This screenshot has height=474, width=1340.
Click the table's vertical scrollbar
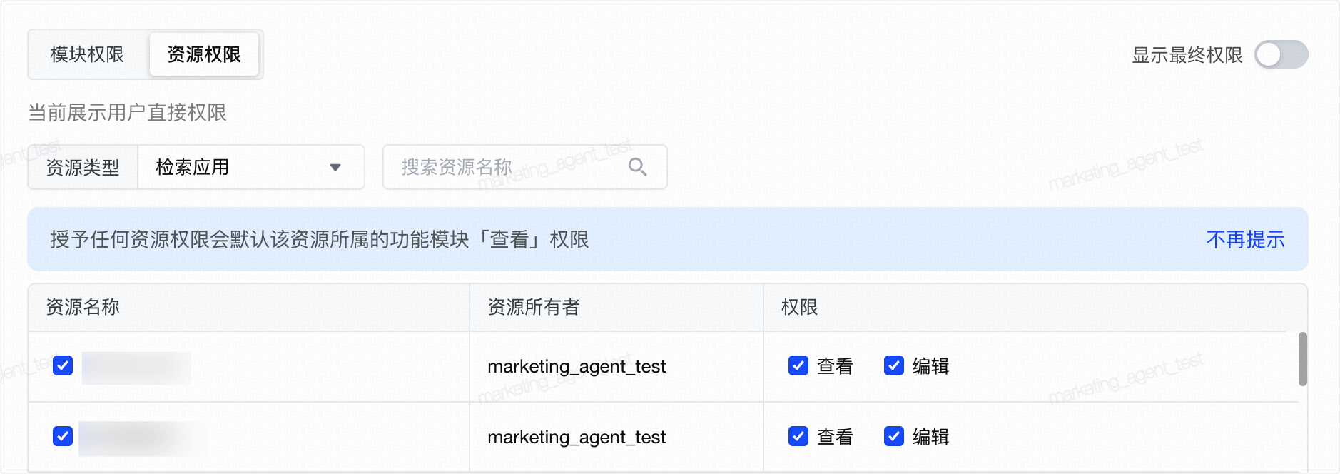pyautogui.click(x=1302, y=359)
